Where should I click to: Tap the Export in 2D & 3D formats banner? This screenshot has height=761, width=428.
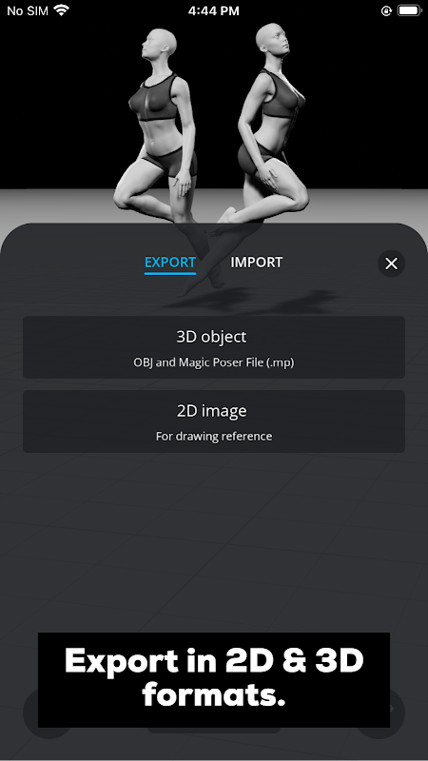(214, 680)
